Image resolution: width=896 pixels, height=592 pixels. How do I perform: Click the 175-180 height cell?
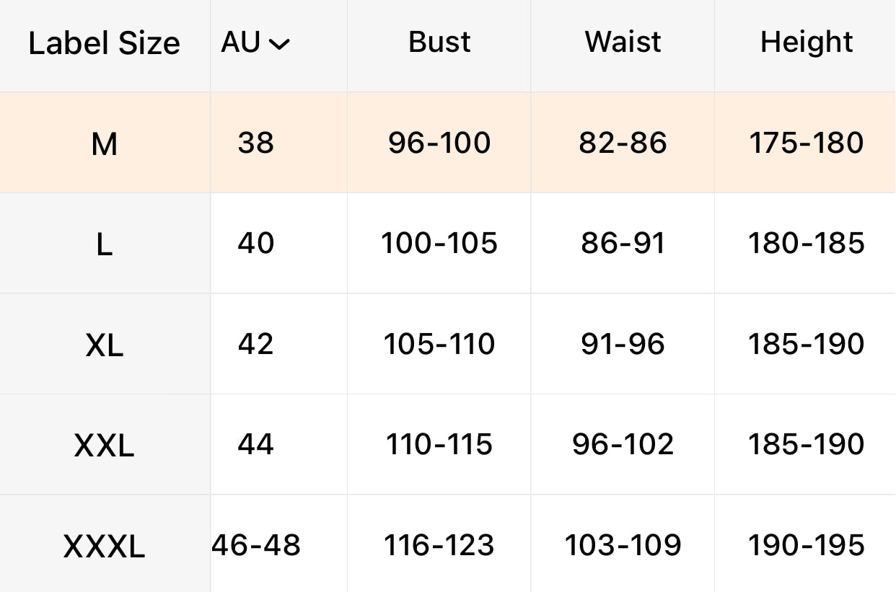(806, 143)
